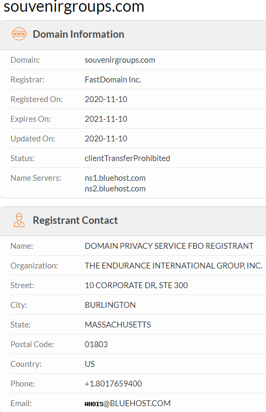Screen dimensions: 266x412
Task: Click the DOMAIN PRIVACY SERVICE FBO REGISTRANT name
Action: (169, 246)
